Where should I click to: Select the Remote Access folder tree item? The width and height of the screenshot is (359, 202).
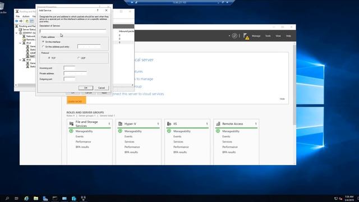pos(29,40)
